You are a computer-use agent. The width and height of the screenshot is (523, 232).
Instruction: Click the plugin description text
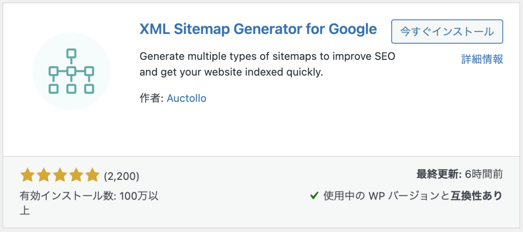click(268, 64)
